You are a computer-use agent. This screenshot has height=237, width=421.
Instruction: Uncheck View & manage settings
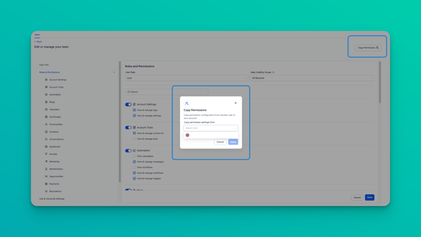tap(134, 116)
